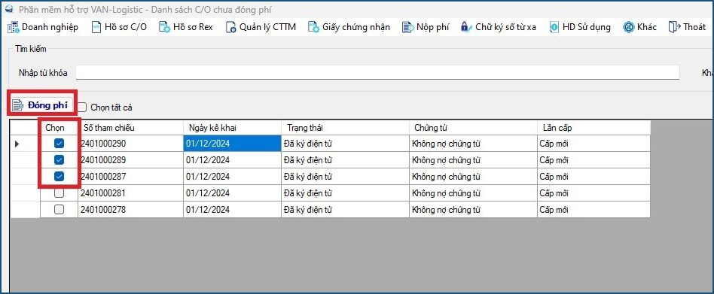Image resolution: width=714 pixels, height=294 pixels.
Task: Sort by Trạng thái column header
Action: (x=345, y=128)
